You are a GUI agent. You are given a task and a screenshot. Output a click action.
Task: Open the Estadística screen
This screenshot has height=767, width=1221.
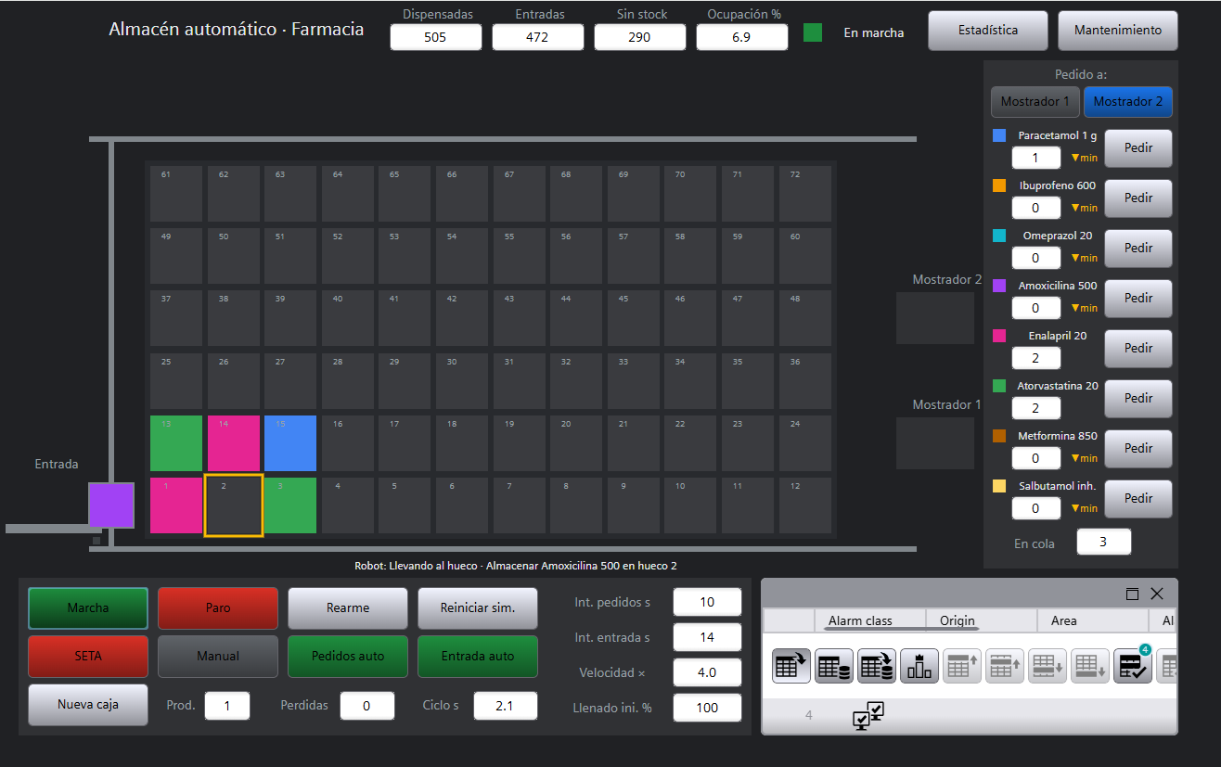988,30
